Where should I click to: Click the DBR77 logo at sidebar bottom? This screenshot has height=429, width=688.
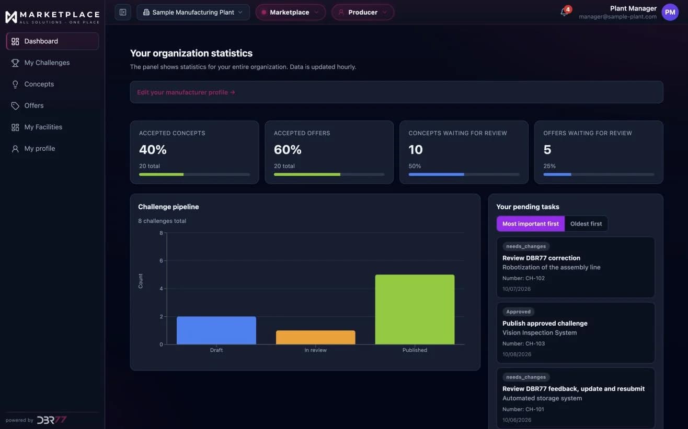(x=51, y=420)
